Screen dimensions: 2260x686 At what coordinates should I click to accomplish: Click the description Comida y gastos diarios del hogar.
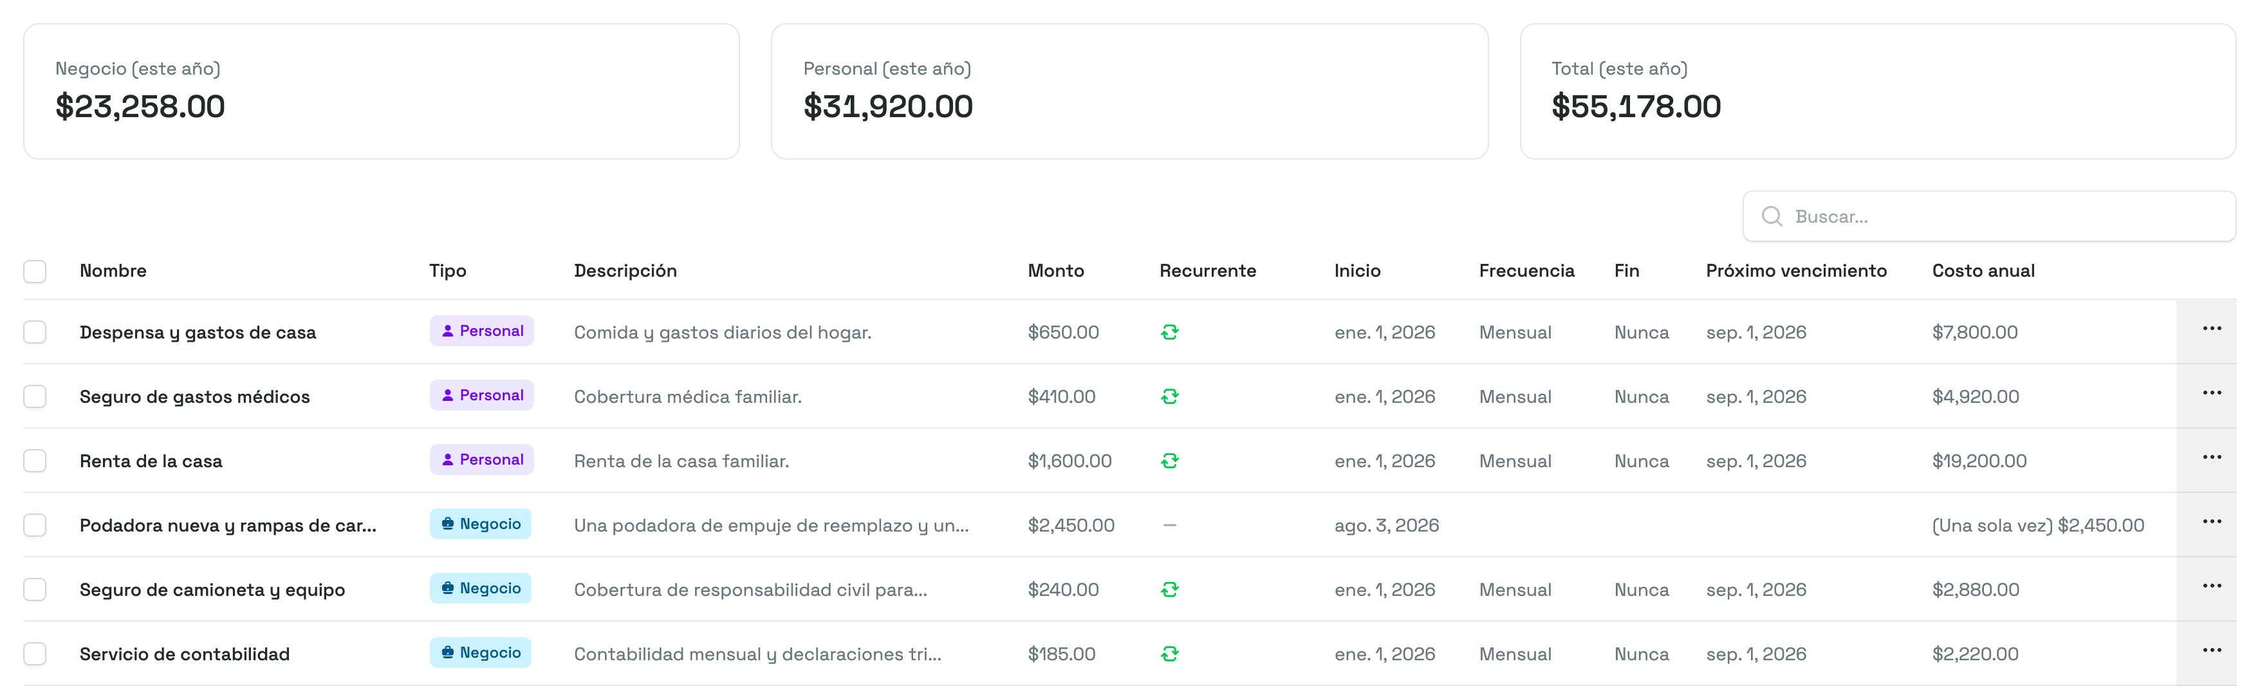pyautogui.click(x=723, y=333)
